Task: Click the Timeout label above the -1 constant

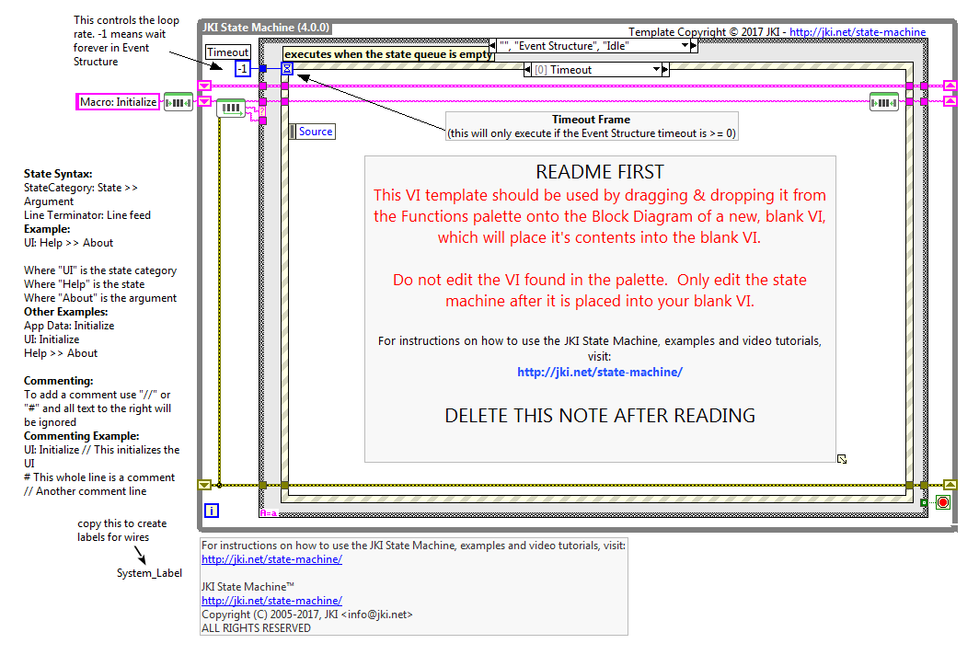Action: tap(228, 52)
